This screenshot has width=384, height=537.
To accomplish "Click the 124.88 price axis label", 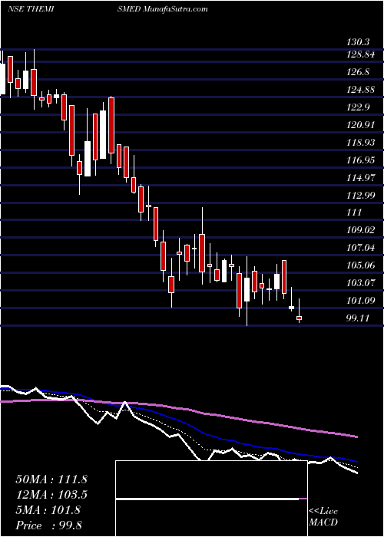I will (361, 90).
